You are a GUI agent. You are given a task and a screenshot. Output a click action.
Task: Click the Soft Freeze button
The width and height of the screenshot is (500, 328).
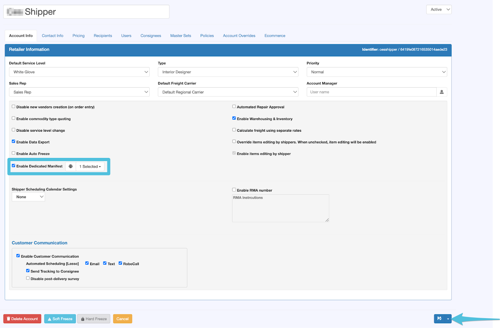(60, 319)
